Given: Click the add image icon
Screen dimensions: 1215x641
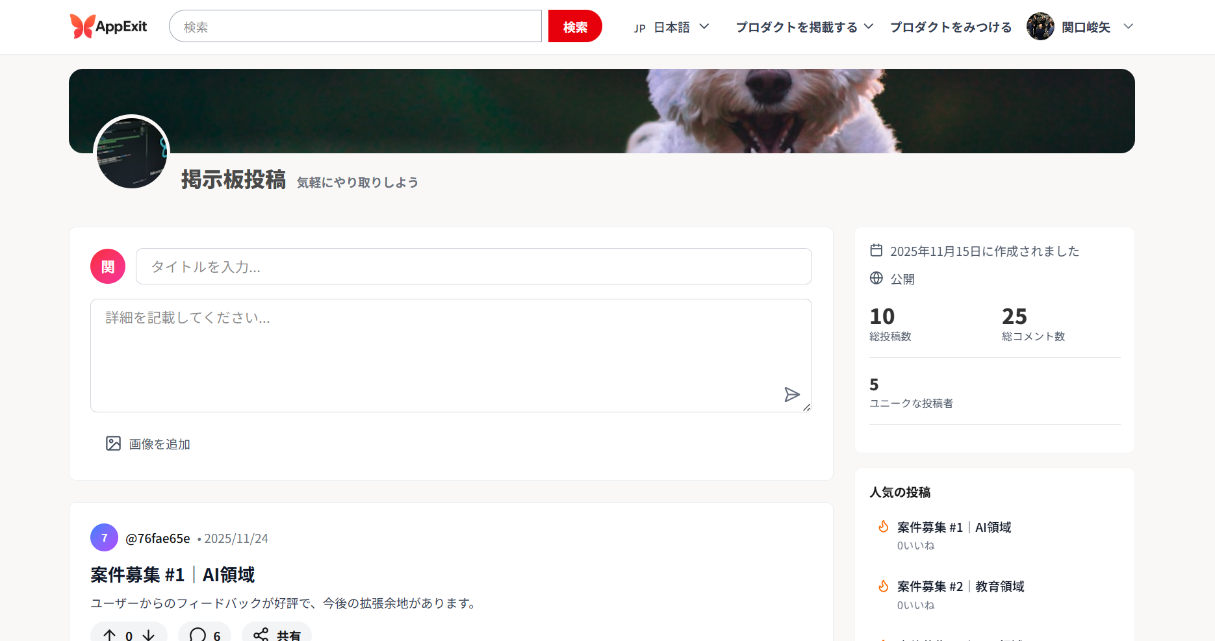Looking at the screenshot, I should click(x=113, y=444).
